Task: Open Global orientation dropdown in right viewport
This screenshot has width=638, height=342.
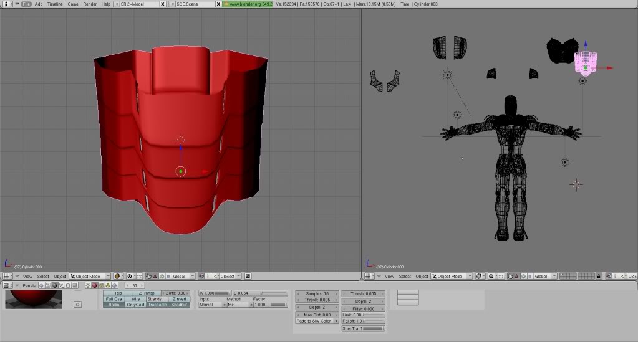Action: tap(545, 276)
